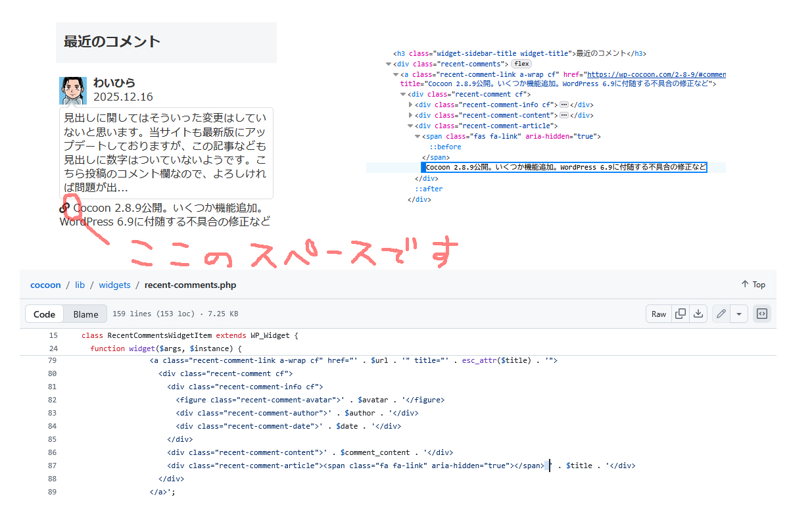Click the pencil edit file icon
Viewport: 789px width, 526px height.
click(x=721, y=314)
